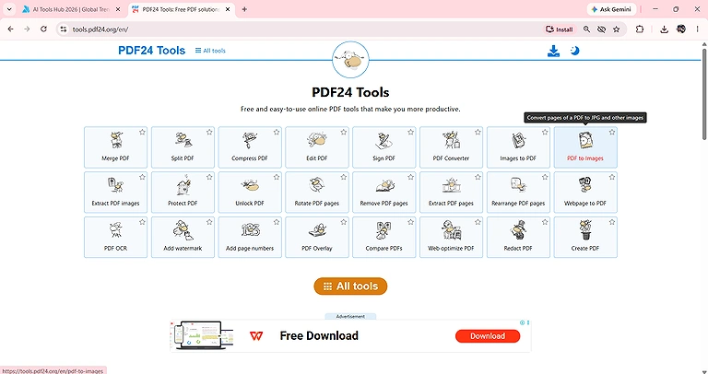Click the PDF24 desktop download icon
The width and height of the screenshot is (708, 374).
coord(553,51)
